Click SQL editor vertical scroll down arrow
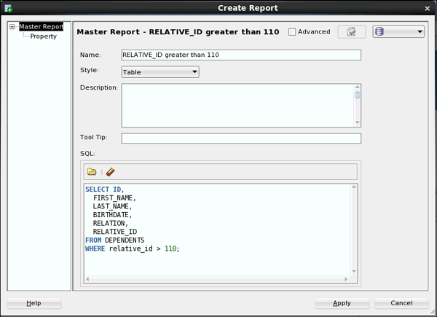 coord(354,271)
